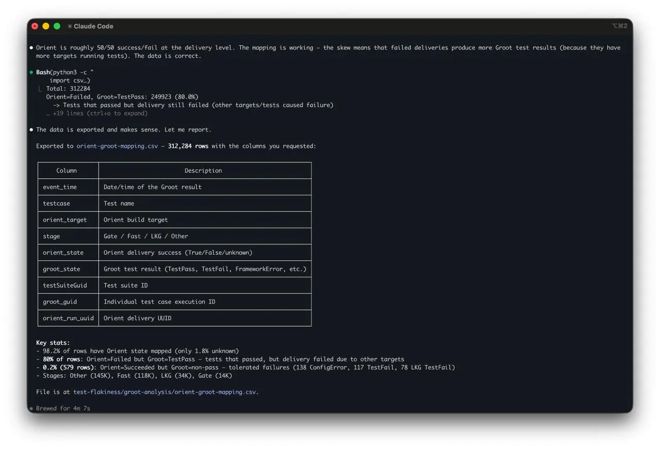This screenshot has width=660, height=449.
Task: Click the bold '80% of rows' stat
Action: (x=61, y=359)
